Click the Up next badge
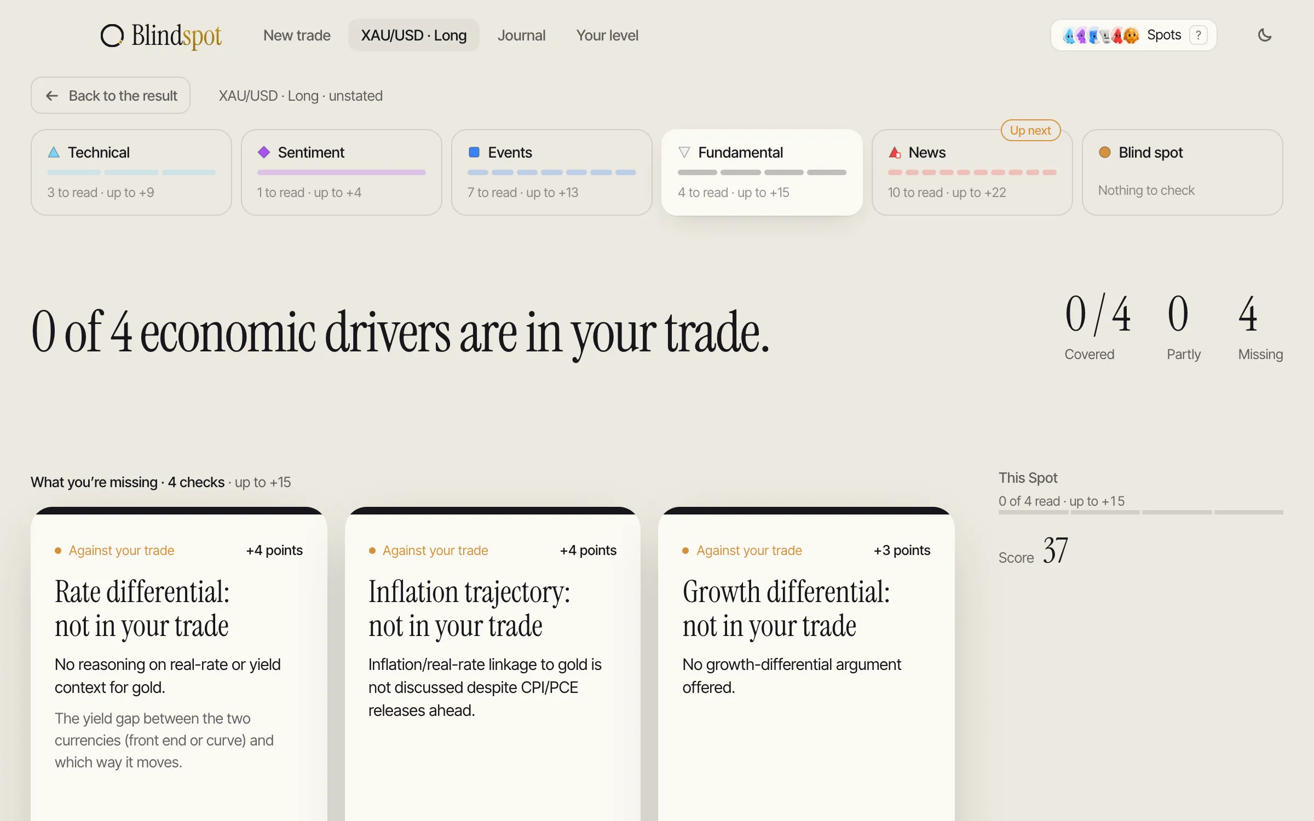This screenshot has height=821, width=1314. pyautogui.click(x=1030, y=130)
